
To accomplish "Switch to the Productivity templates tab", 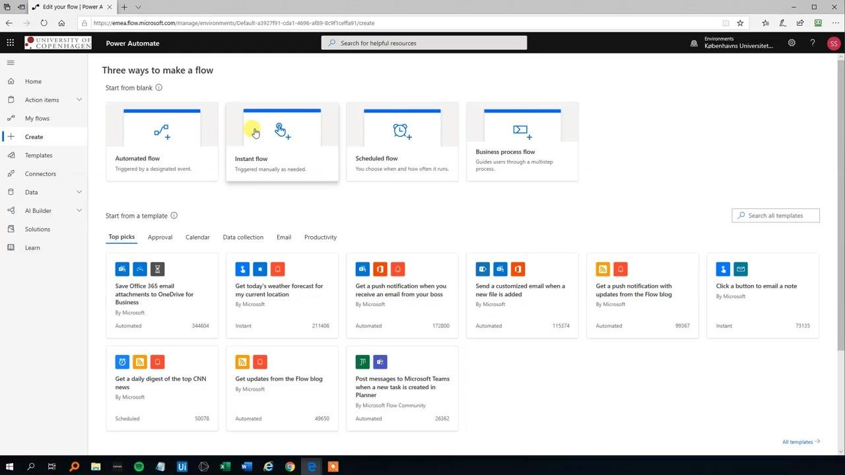I will point(320,237).
